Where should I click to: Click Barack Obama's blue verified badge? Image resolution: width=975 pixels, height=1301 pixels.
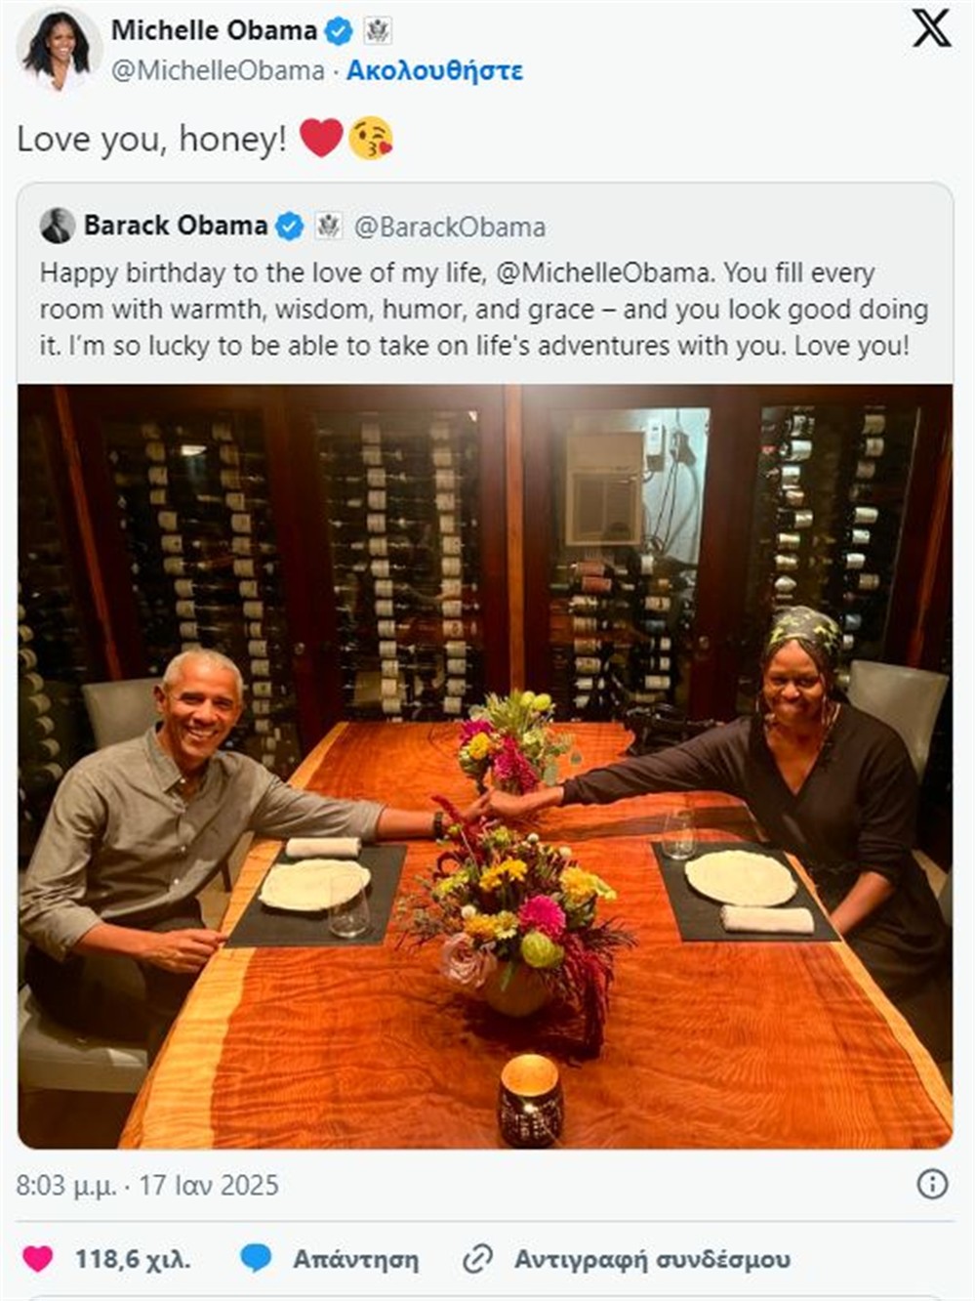pyautogui.click(x=289, y=226)
